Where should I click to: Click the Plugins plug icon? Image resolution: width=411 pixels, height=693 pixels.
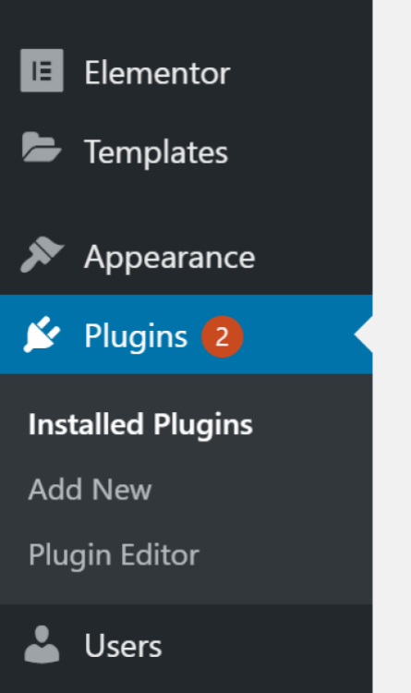coord(42,334)
